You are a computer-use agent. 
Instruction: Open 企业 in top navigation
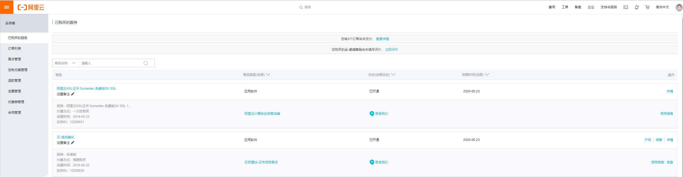pos(591,7)
